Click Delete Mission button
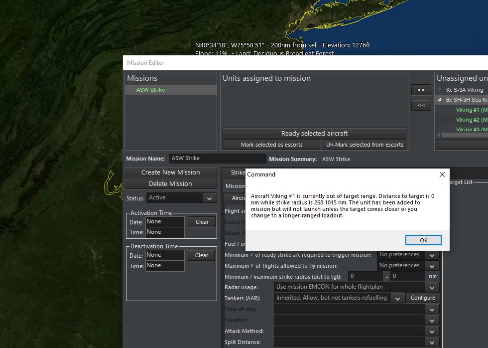Image resolution: width=488 pixels, height=348 pixels. (170, 184)
